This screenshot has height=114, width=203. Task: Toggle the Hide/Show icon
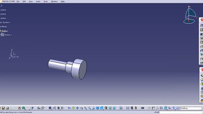tap(110, 108)
